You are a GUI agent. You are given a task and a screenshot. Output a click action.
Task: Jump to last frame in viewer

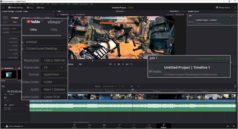tap(127, 64)
